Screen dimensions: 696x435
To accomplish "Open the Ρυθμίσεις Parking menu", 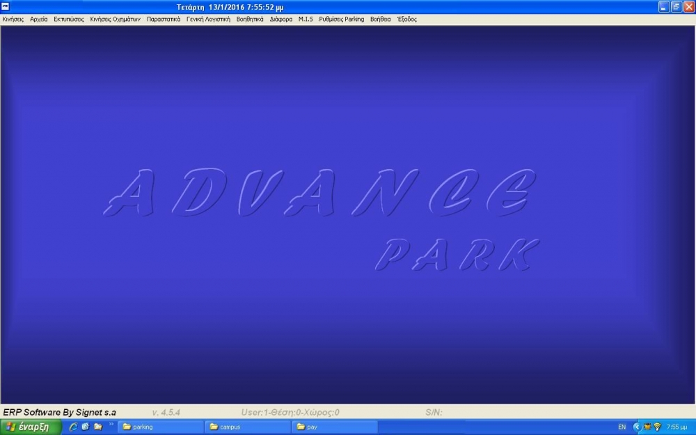I will coord(341,19).
